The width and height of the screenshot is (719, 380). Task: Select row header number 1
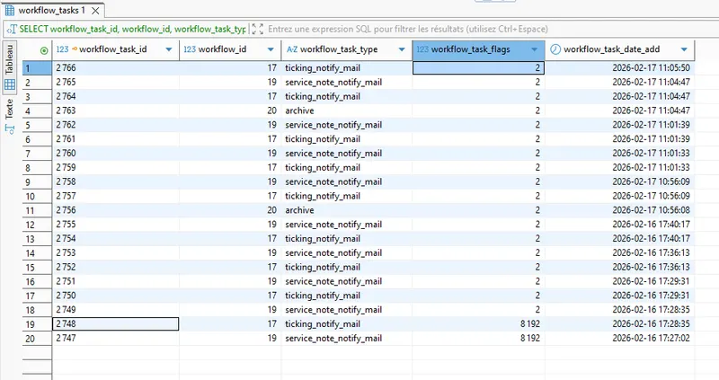point(37,68)
